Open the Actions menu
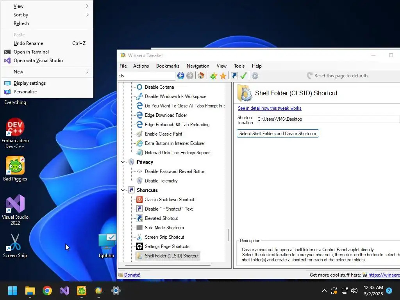This screenshot has width=400, height=300. tap(141, 66)
